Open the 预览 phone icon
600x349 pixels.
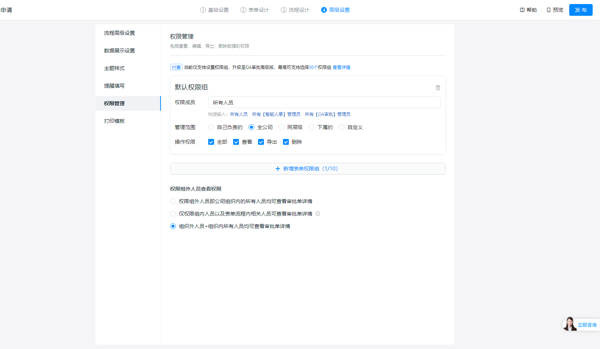coord(549,10)
